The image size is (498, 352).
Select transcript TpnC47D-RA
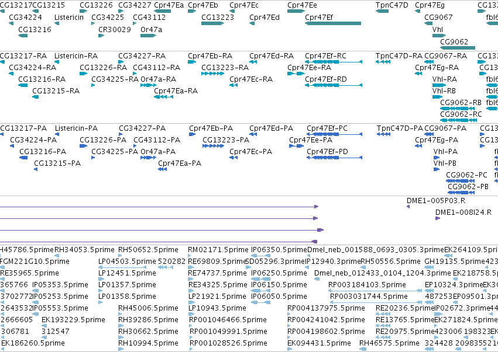383,62
